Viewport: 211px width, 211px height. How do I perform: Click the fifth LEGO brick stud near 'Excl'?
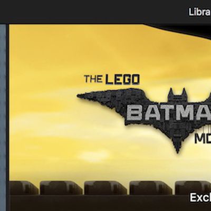(193, 187)
